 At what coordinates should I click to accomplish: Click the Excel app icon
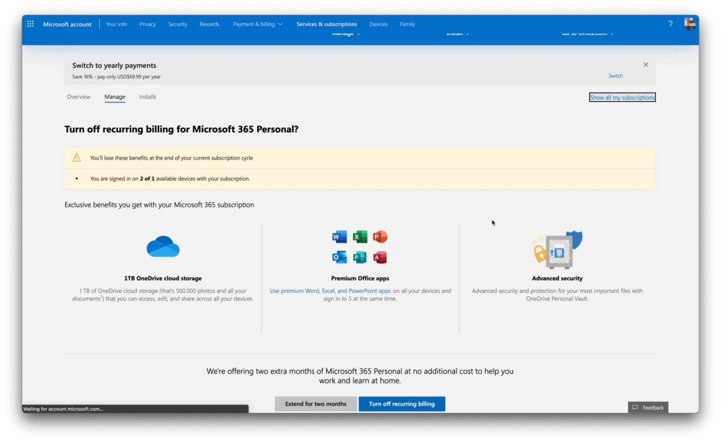(x=360, y=237)
